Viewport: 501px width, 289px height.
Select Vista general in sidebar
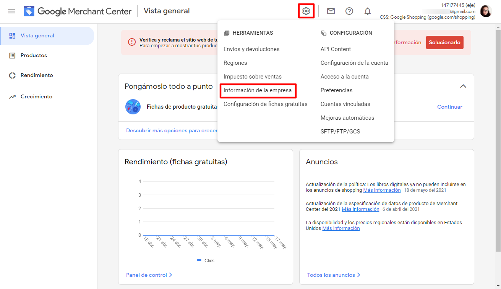pos(47,36)
